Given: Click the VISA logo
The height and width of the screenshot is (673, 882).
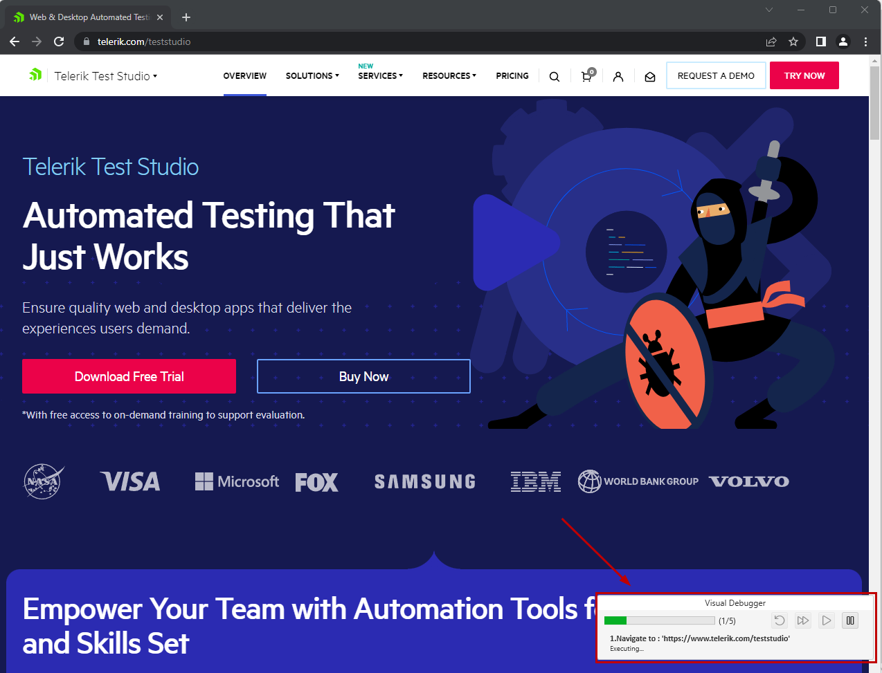Looking at the screenshot, I should pyautogui.click(x=130, y=481).
